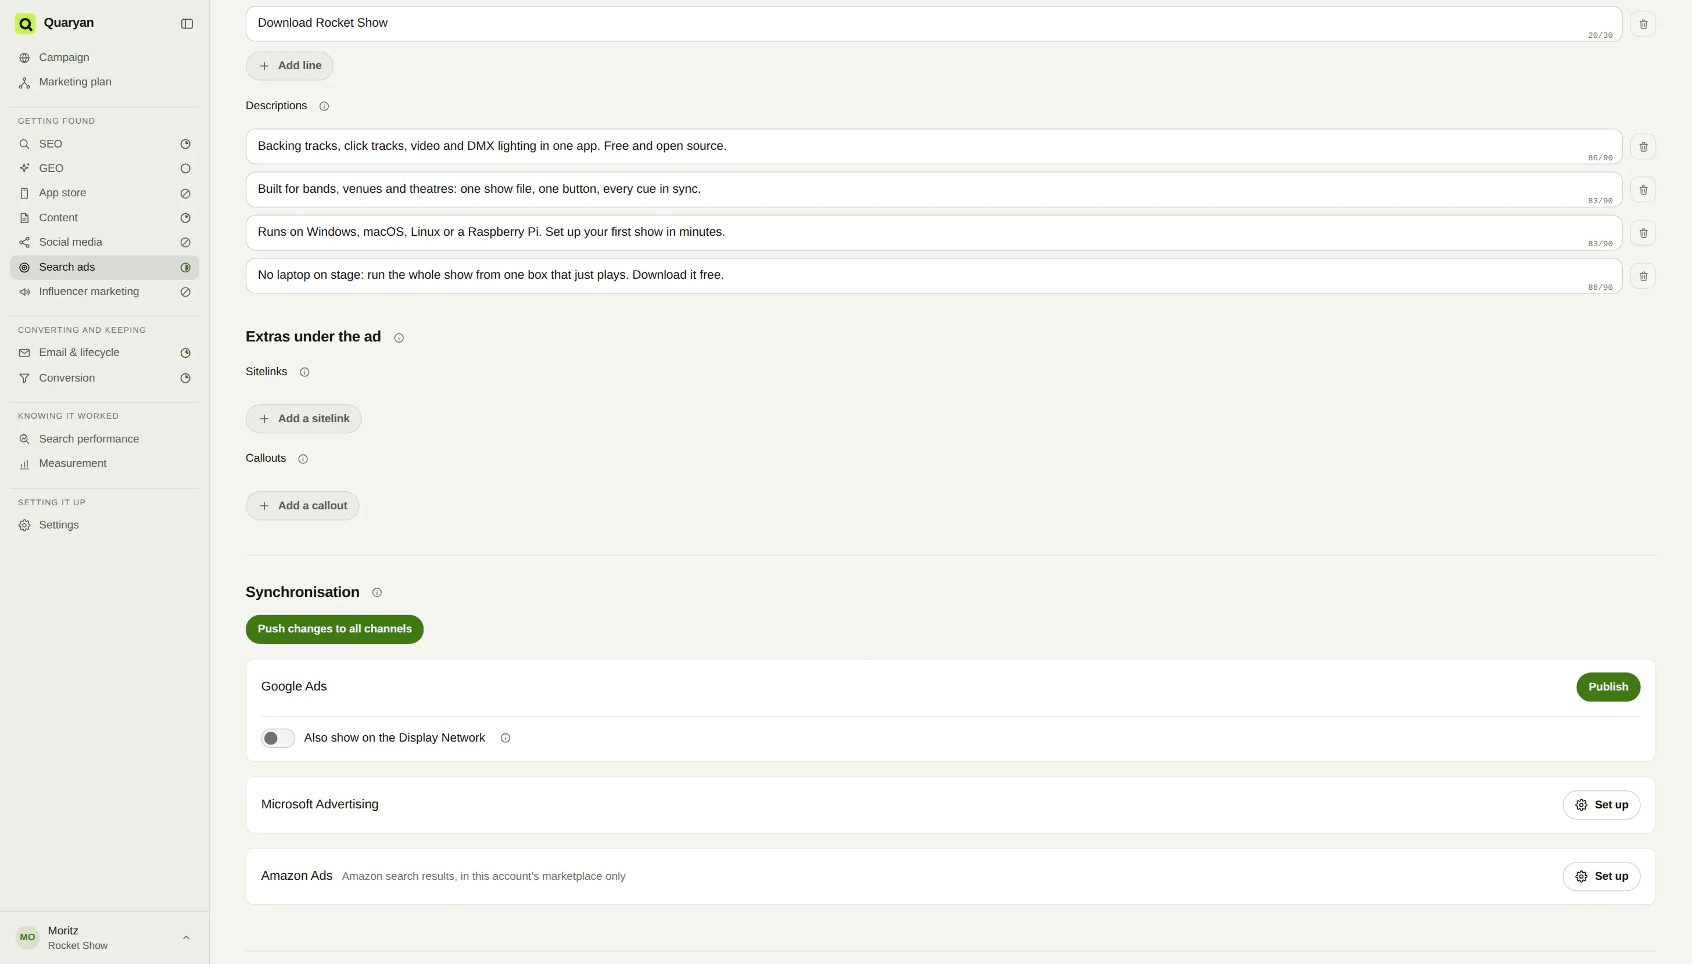
Task: Click Add a sitelink
Action: 303,419
